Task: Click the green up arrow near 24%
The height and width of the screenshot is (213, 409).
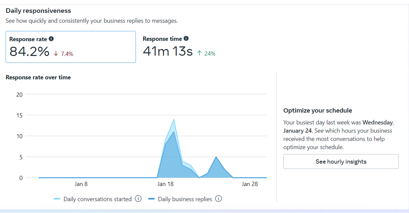Action: (x=199, y=53)
